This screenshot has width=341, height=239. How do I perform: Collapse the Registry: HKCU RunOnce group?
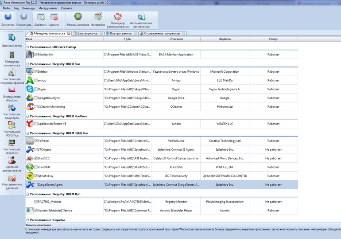(27, 116)
